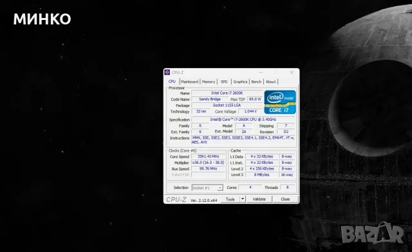The image size is (412, 252).
Task: Minimize the CPU-Z window
Action: click(261, 72)
